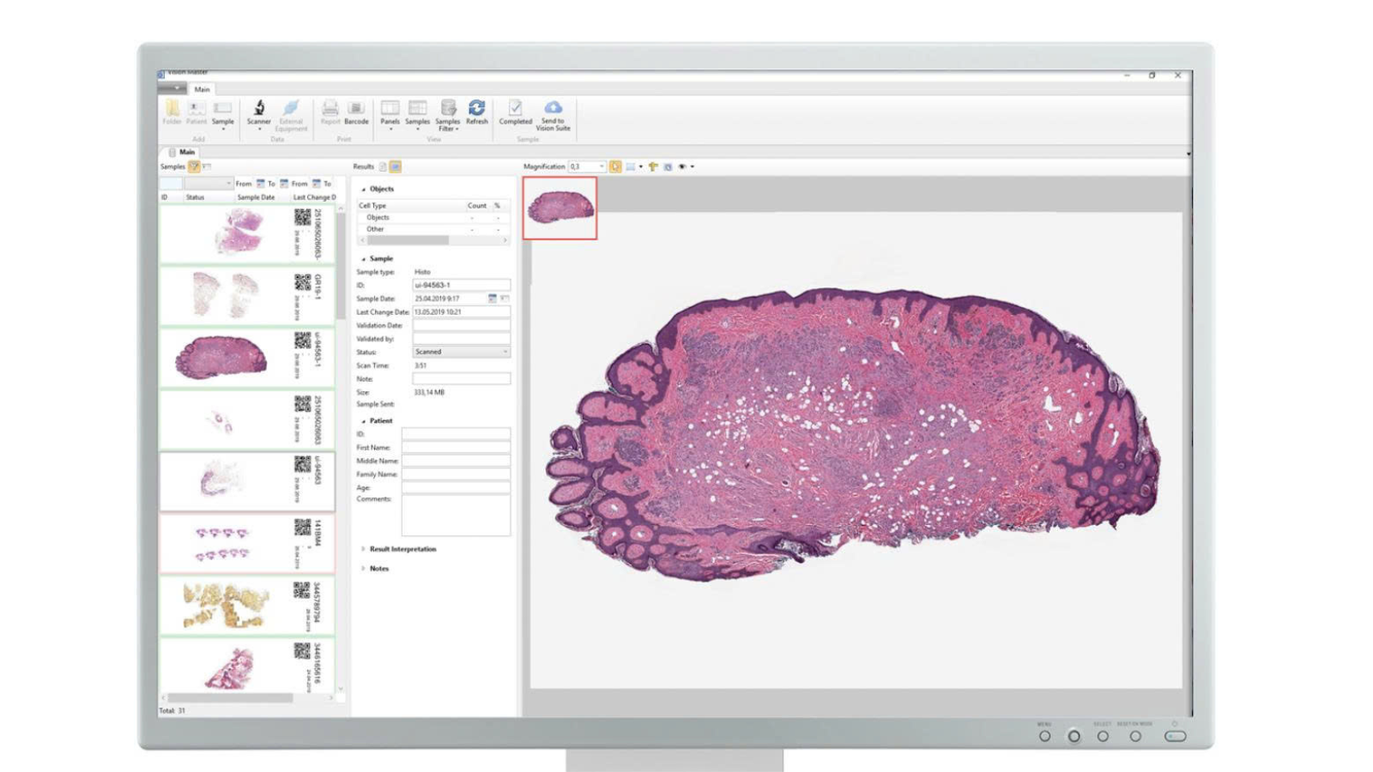Toggle the pointer mode button beside Magnification
The width and height of the screenshot is (1373, 772).
tap(615, 166)
